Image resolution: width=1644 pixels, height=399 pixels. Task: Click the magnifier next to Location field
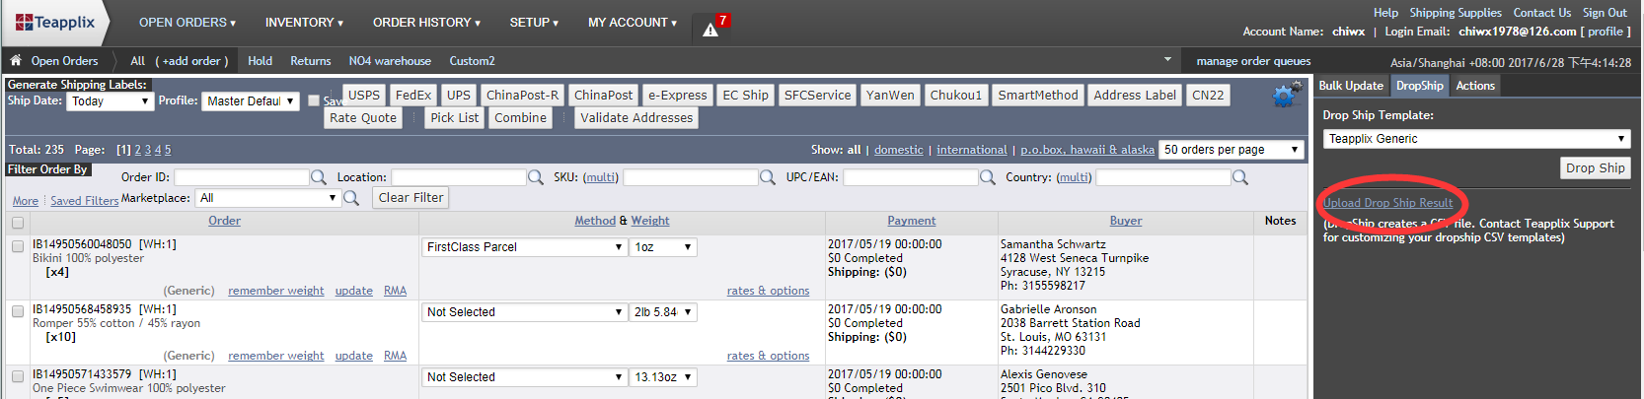(x=535, y=177)
